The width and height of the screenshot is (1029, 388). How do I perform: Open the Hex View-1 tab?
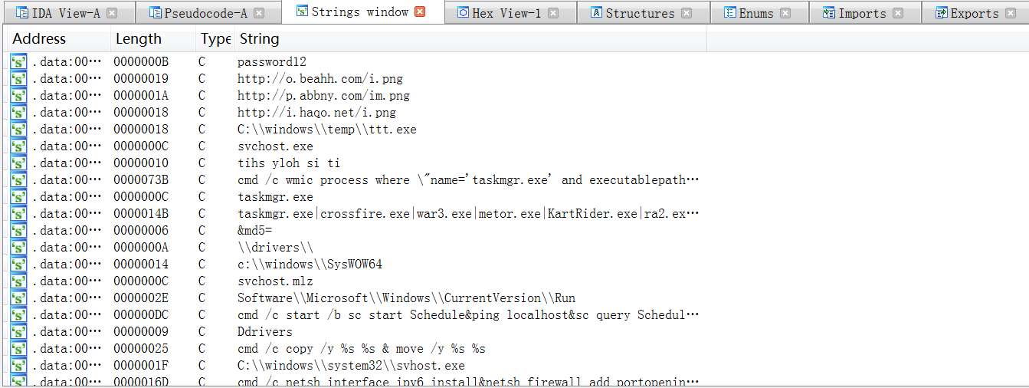tap(506, 13)
